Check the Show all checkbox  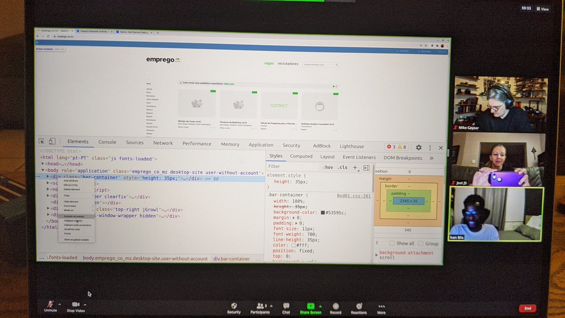pos(391,244)
